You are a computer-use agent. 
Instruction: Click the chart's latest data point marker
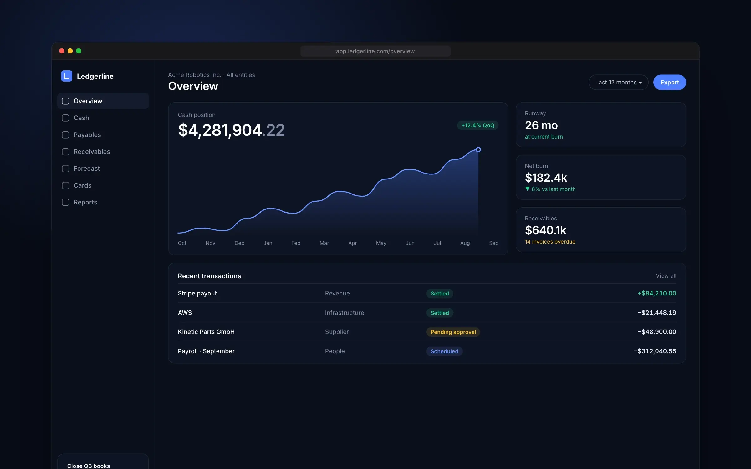(478, 149)
